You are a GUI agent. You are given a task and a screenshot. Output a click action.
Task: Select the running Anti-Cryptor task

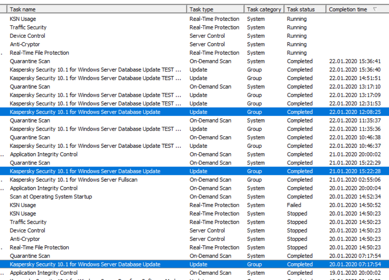coord(25,44)
